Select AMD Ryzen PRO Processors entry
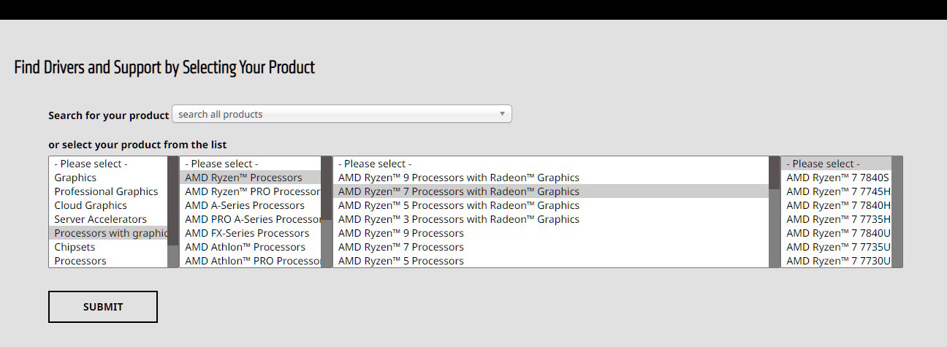This screenshot has height=347, width=947. (x=252, y=191)
